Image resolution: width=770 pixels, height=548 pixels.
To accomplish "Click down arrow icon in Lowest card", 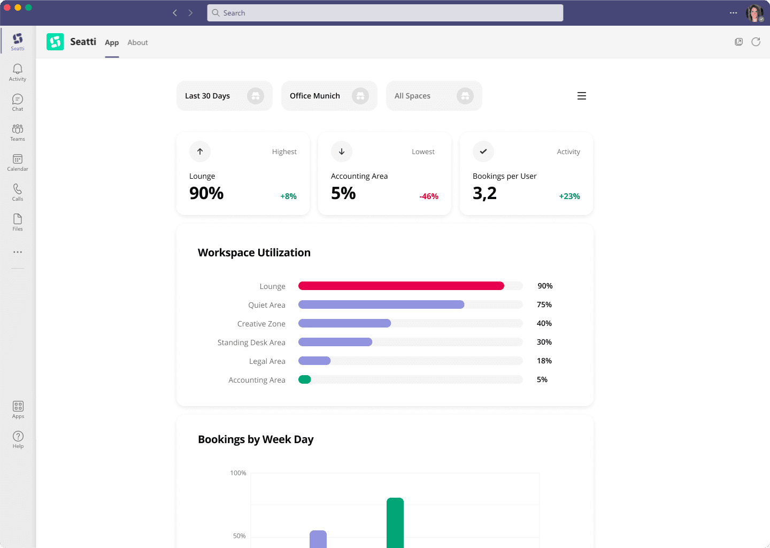I will [x=342, y=151].
